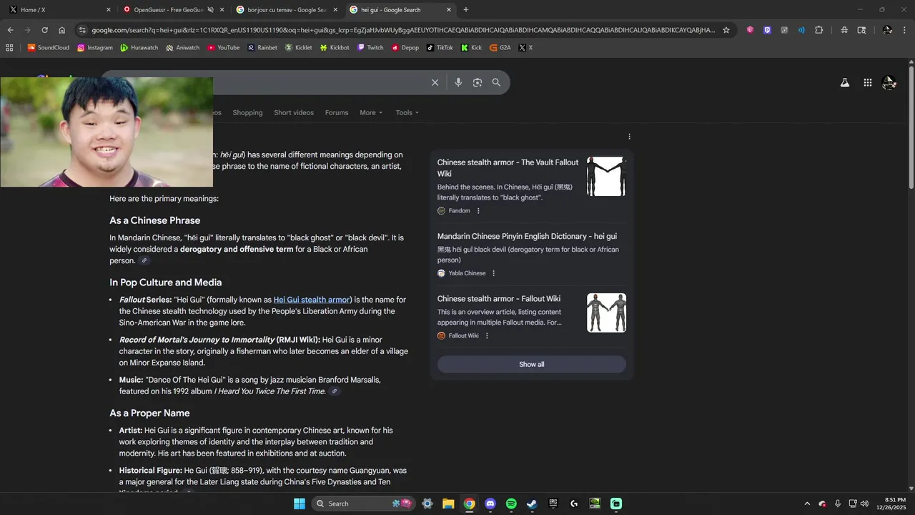Open the Extensions puzzle icon

pyautogui.click(x=819, y=30)
